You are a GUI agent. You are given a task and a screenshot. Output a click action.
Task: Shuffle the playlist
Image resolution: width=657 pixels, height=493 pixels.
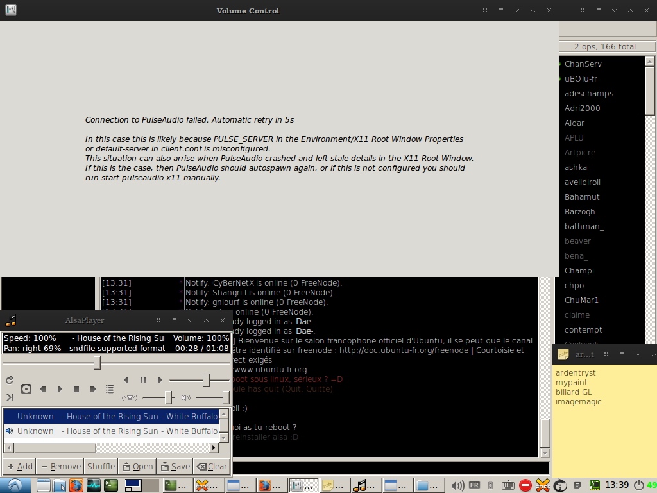pos(101,467)
